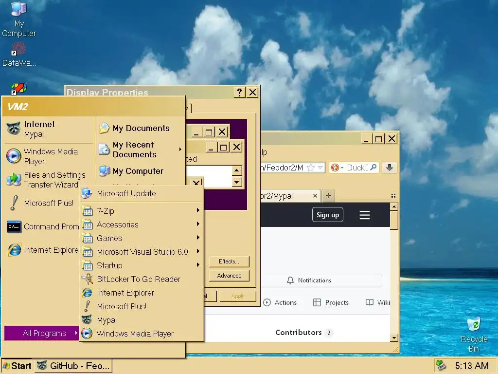Open the GitHub hamburger menu
Screen dimensions: 498x374
[365, 215]
